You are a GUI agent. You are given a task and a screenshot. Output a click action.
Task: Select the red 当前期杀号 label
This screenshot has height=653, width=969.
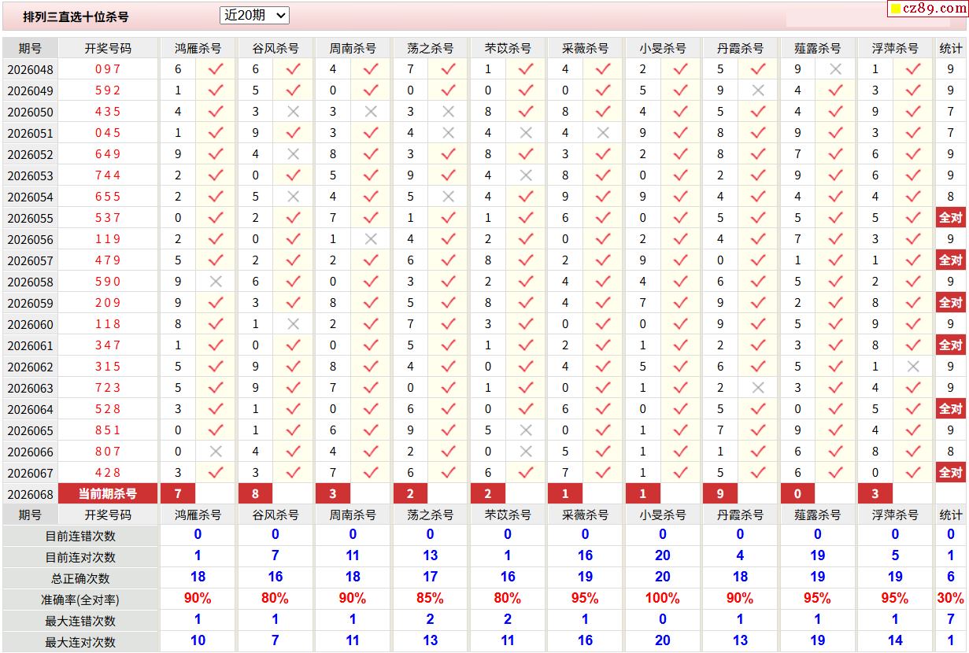click(108, 493)
